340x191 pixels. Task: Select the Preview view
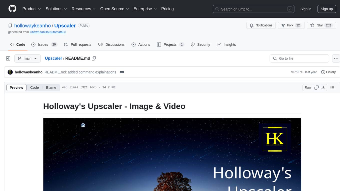16,87
